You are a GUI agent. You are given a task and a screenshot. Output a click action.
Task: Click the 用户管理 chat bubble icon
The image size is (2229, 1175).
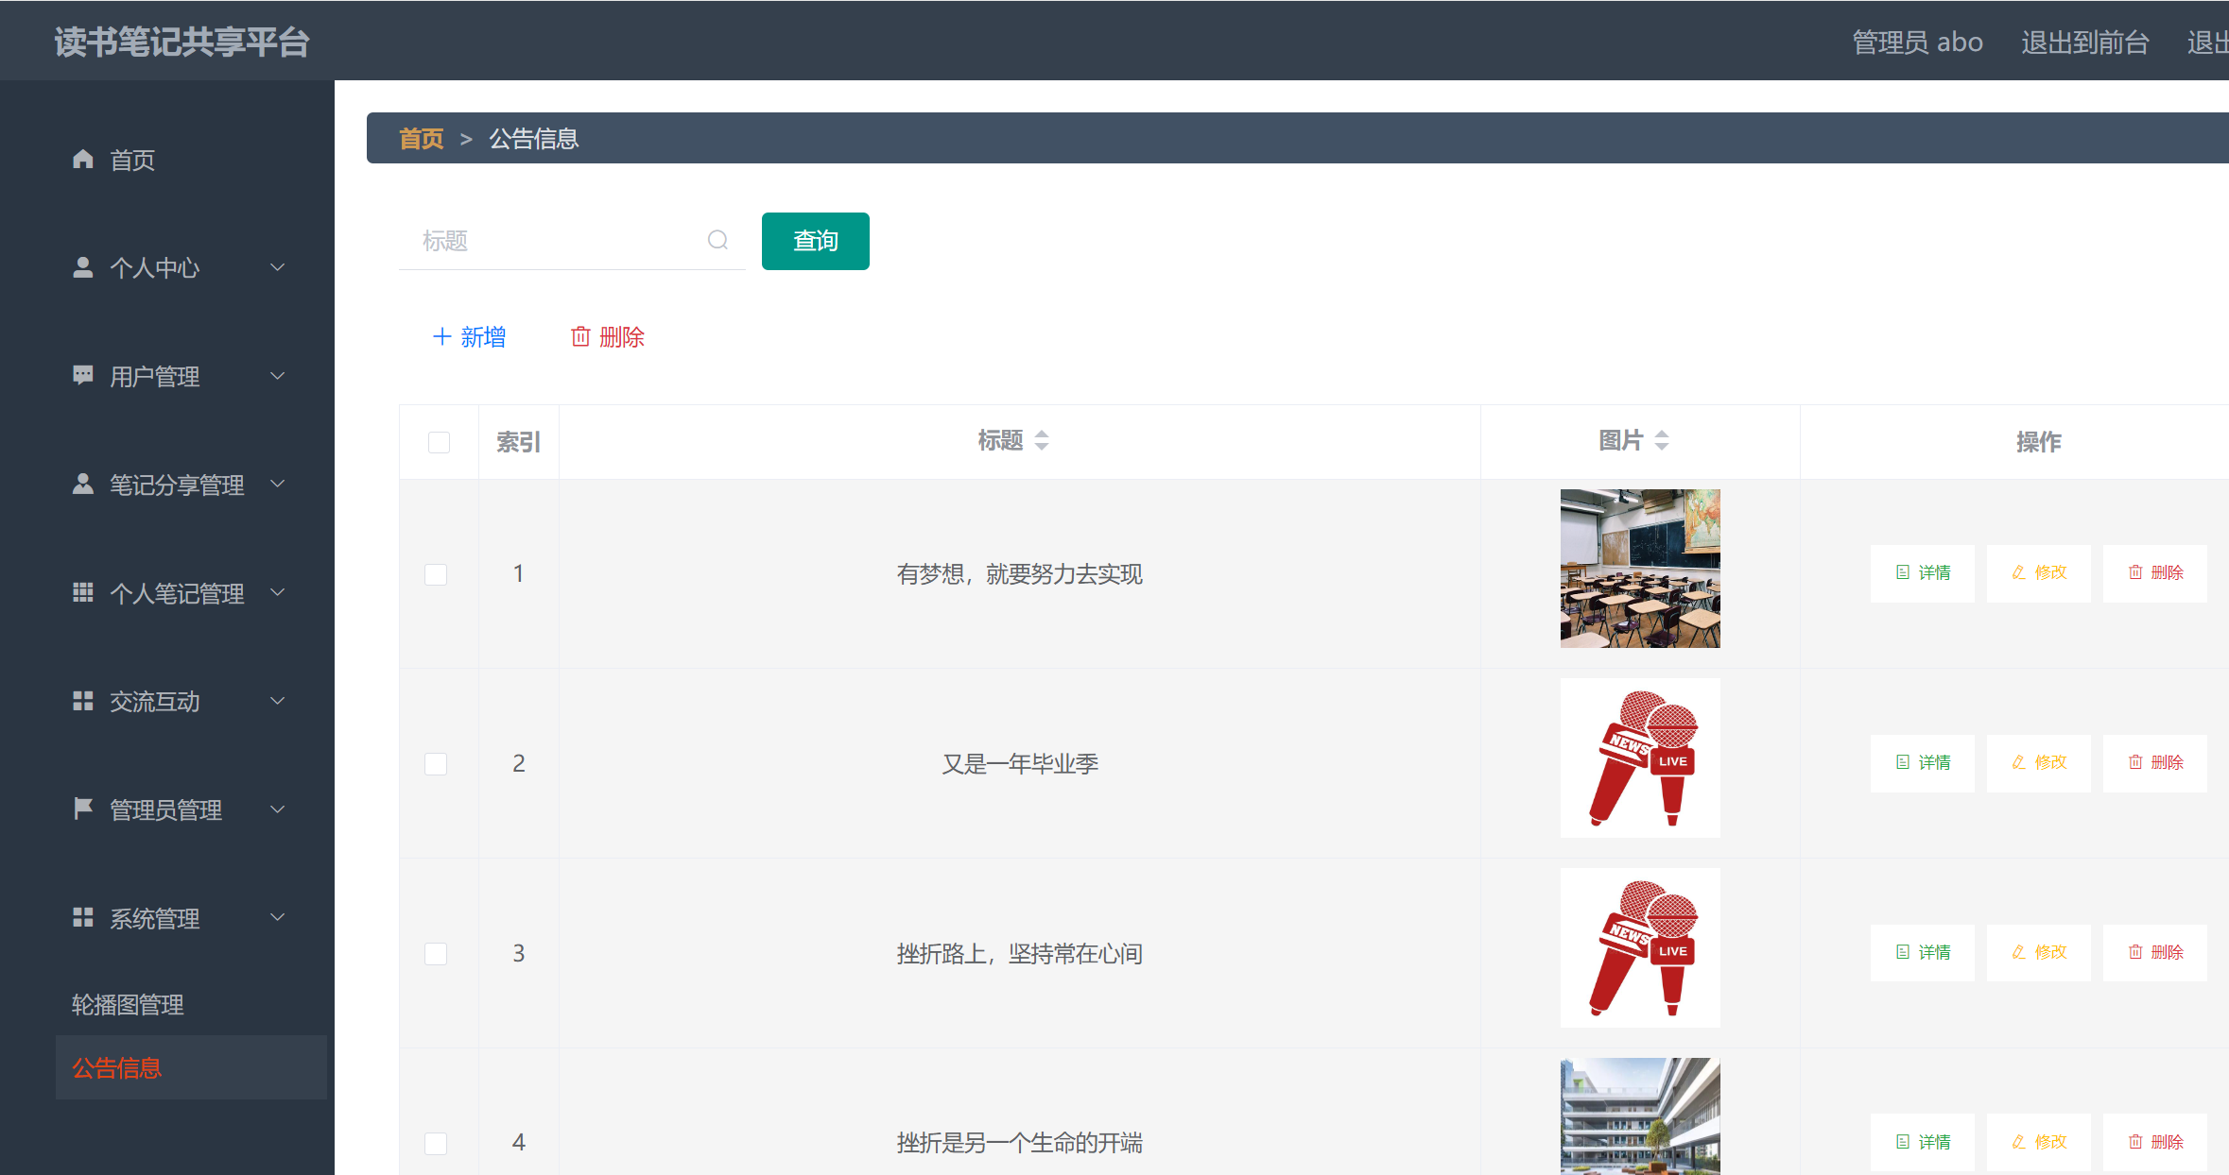point(82,375)
